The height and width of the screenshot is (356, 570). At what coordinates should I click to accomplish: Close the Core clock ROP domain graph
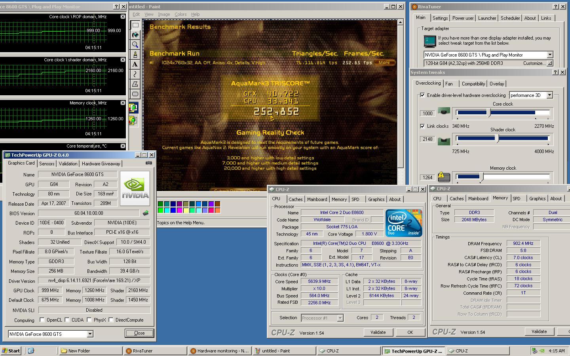[123, 17]
